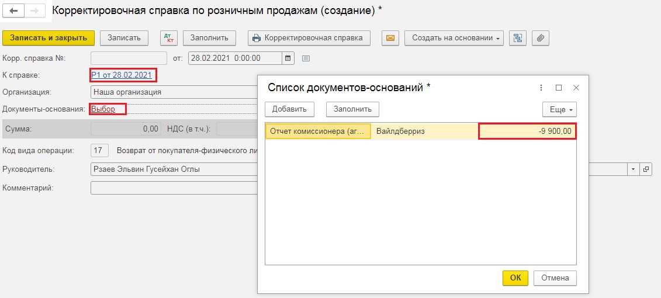The height and width of the screenshot is (298, 661).
Task: Click the small list icon beside the date
Action: (306, 58)
